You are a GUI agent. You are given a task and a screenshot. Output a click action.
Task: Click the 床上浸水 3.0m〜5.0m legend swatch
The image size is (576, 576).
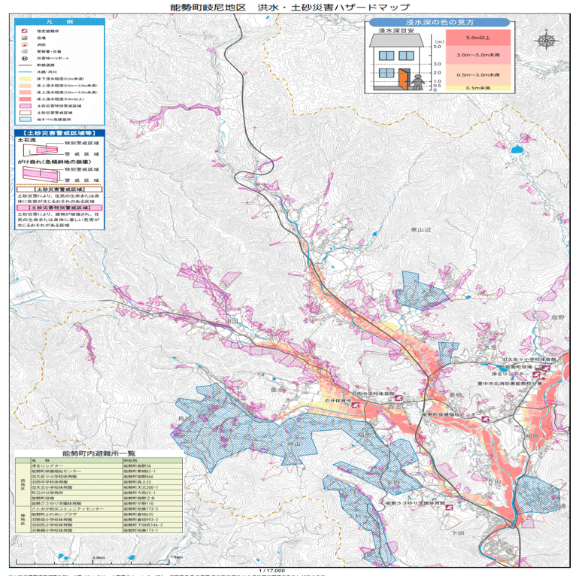(25, 92)
